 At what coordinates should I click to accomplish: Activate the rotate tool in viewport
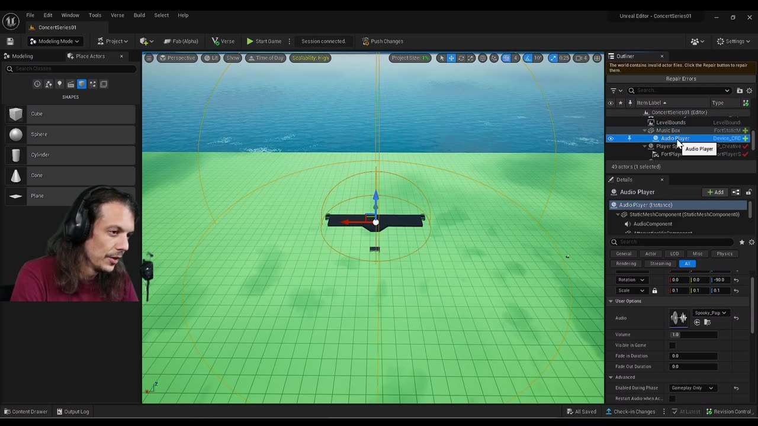461,58
